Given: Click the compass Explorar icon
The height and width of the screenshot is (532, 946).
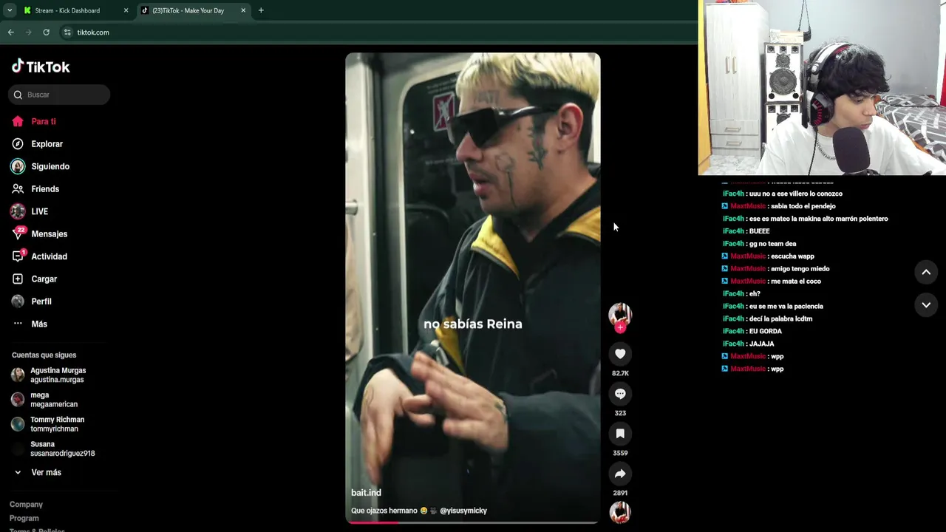Looking at the screenshot, I should [18, 144].
